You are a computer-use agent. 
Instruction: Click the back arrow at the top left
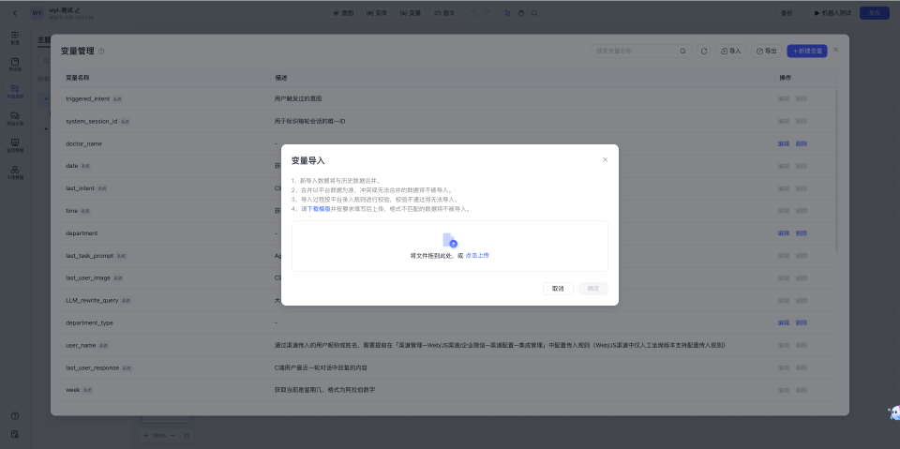click(x=15, y=13)
